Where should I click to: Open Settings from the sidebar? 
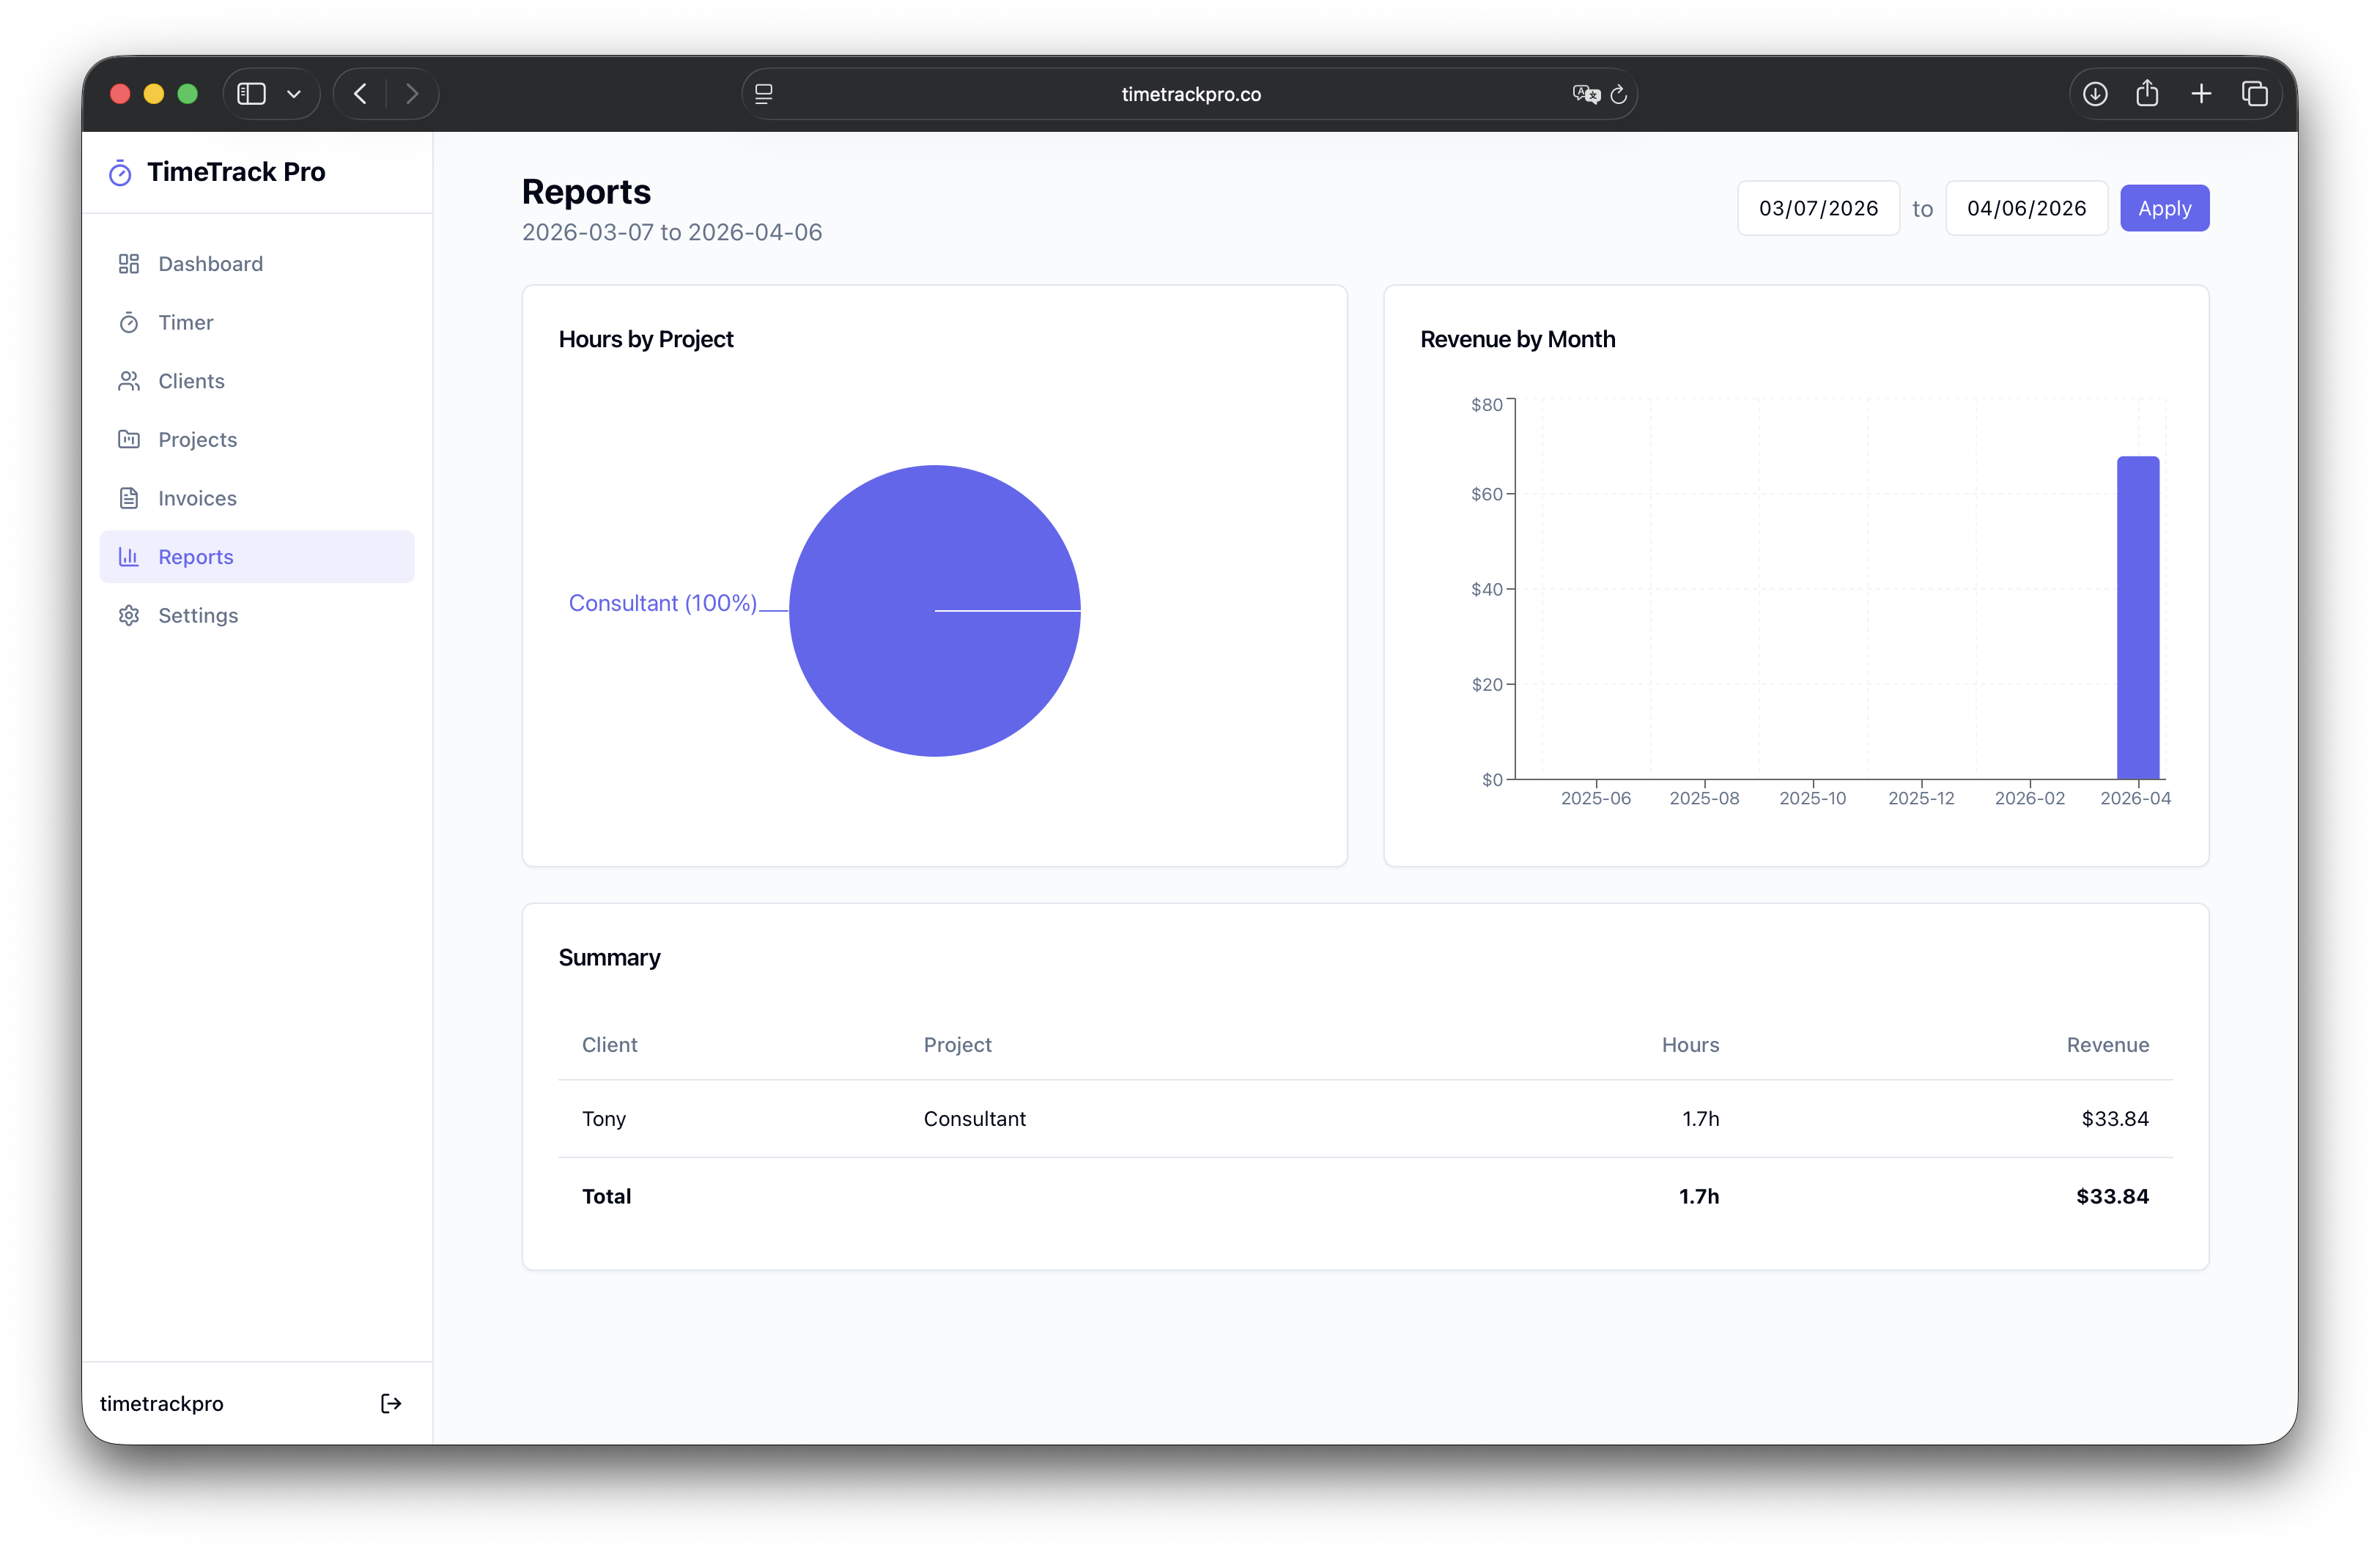[x=198, y=615]
